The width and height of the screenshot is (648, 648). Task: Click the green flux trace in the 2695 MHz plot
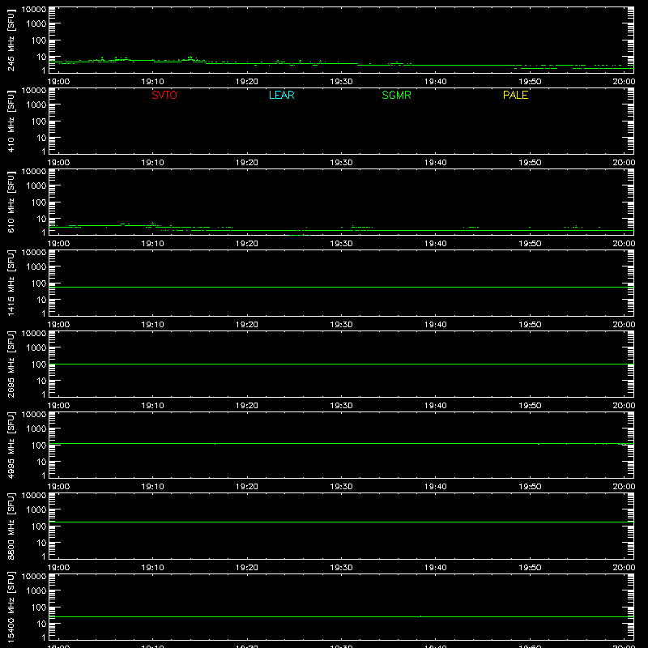[x=341, y=364]
